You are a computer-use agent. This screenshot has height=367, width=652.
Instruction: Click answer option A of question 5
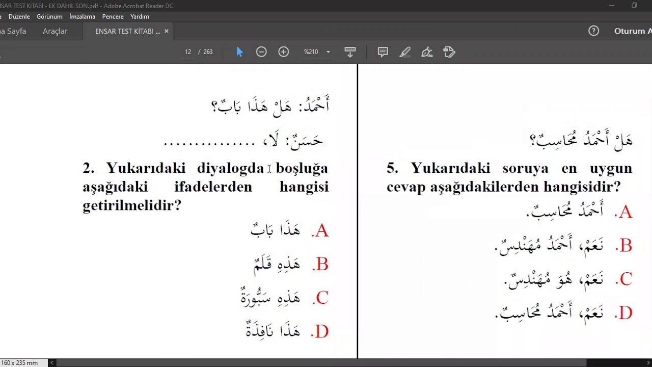coord(579,212)
